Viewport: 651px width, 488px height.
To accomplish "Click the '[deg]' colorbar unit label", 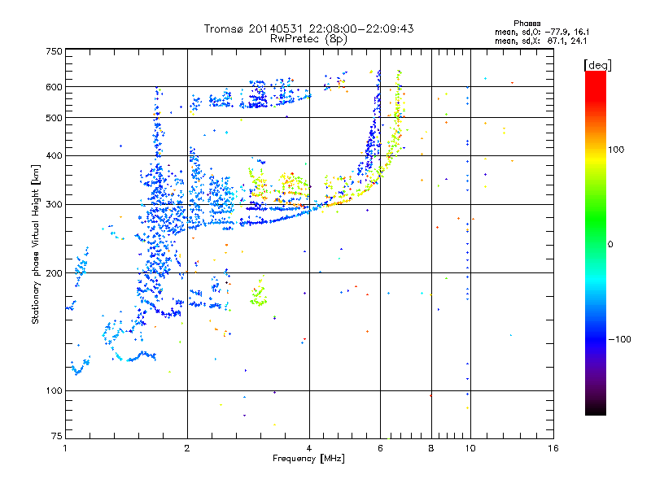I will coord(597,66).
